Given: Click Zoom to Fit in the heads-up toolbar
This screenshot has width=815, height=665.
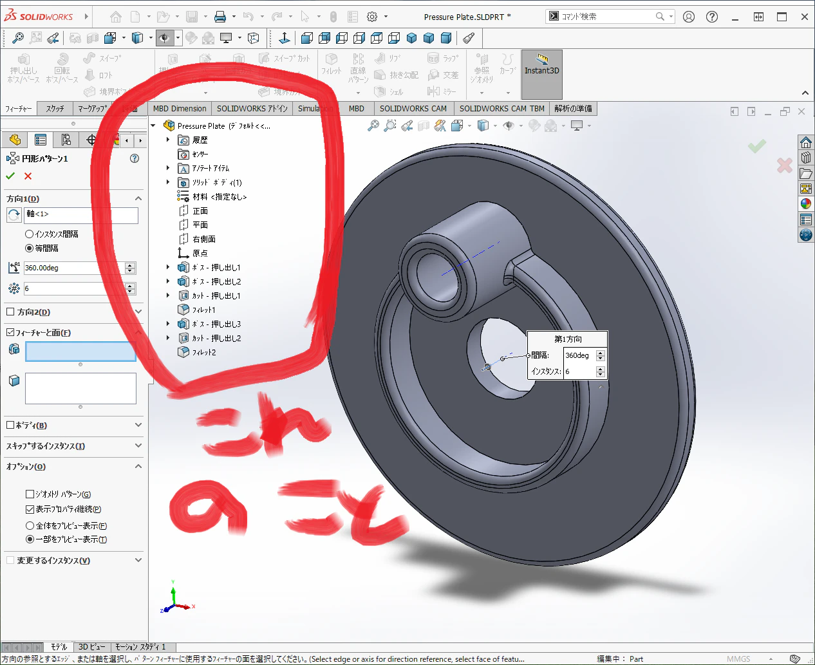Looking at the screenshot, I should click(373, 126).
